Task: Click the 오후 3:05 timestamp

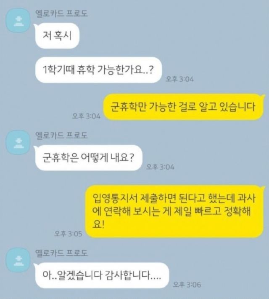Action: click(x=68, y=234)
